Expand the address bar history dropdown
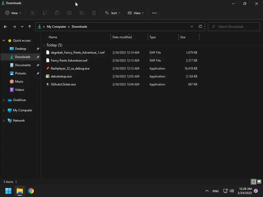Image resolution: width=263 pixels, height=197 pixels. [192, 26]
